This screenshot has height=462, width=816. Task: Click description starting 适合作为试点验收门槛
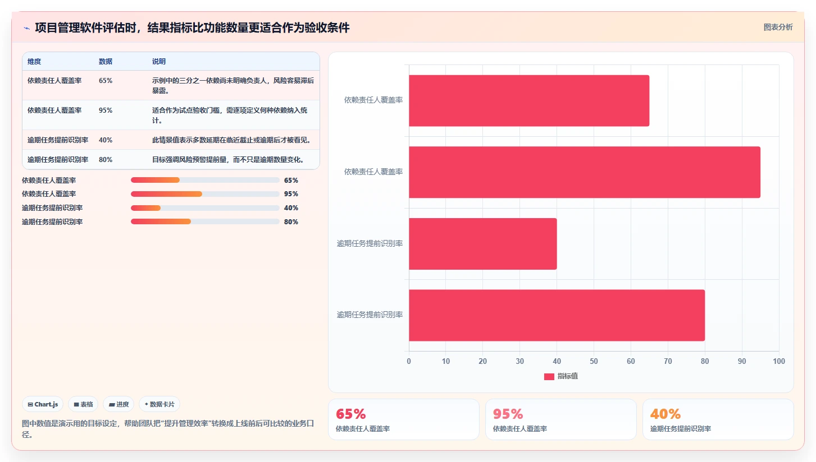(230, 115)
